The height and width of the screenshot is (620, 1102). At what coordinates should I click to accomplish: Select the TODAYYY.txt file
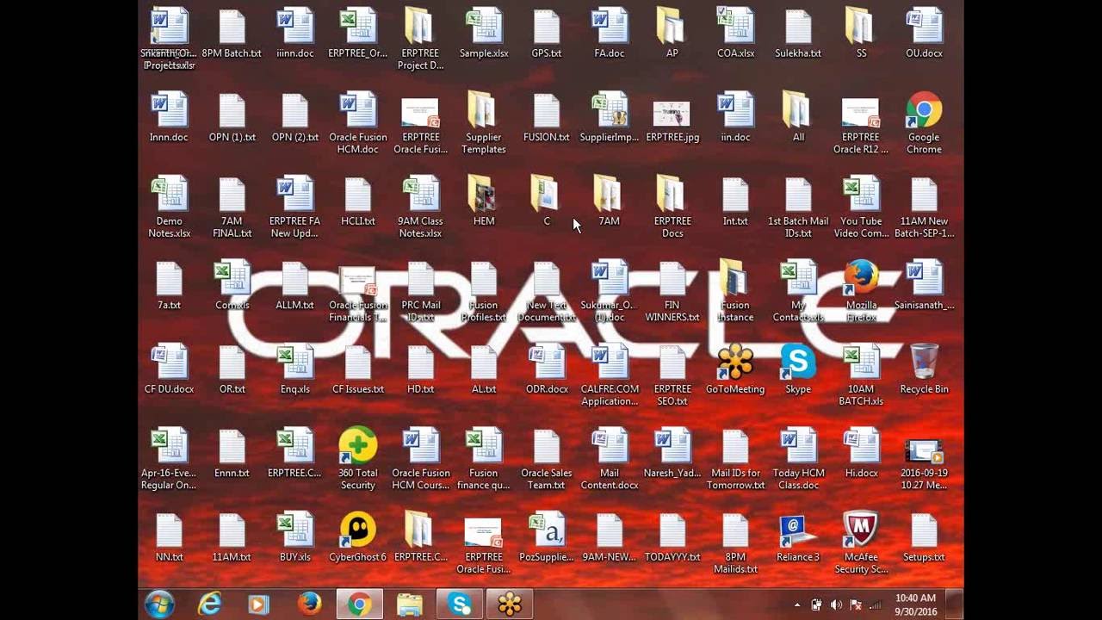point(672,538)
